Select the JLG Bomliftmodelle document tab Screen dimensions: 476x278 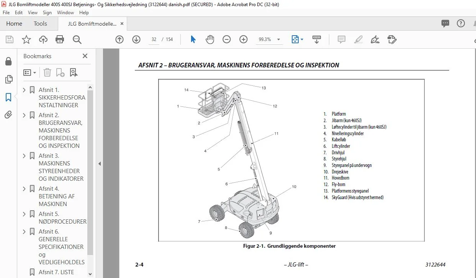click(92, 23)
